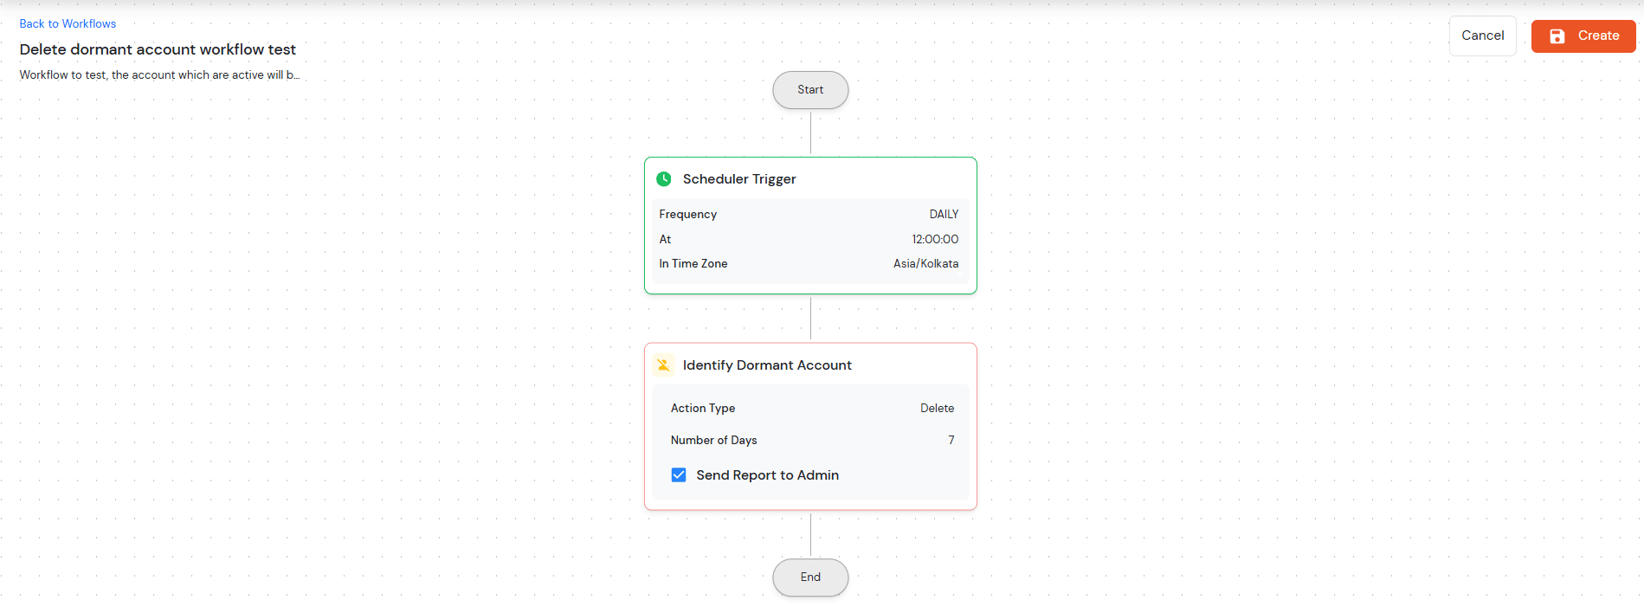Click the Number of Days value 7
Viewport: 1644px width, 613px height.
(951, 441)
